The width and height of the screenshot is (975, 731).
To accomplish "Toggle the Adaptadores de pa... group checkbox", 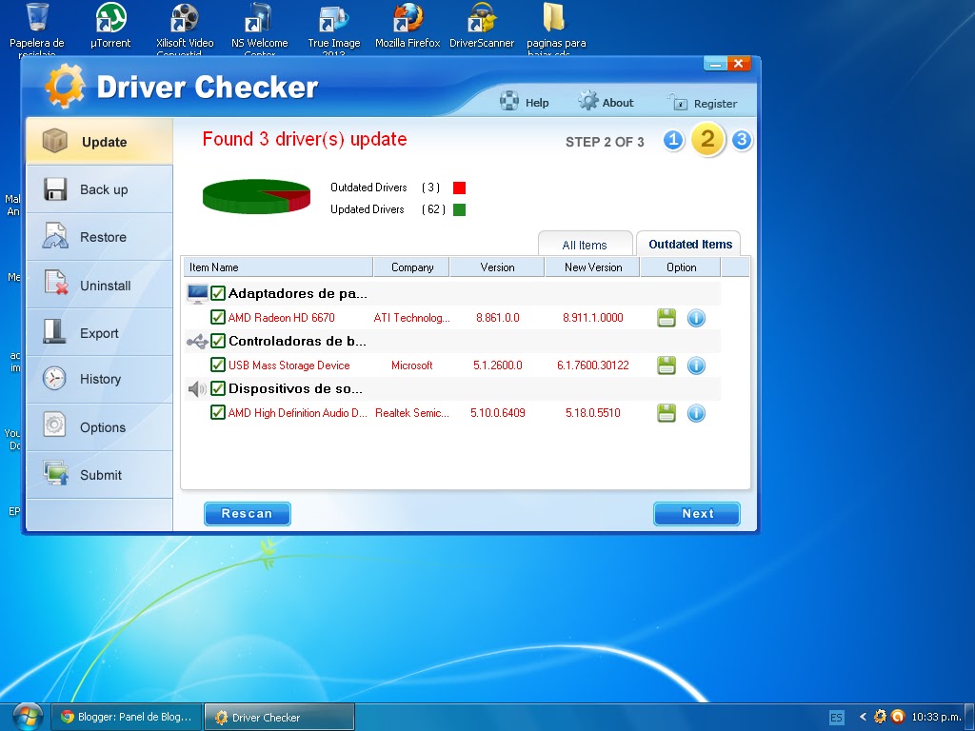I will pyautogui.click(x=218, y=293).
